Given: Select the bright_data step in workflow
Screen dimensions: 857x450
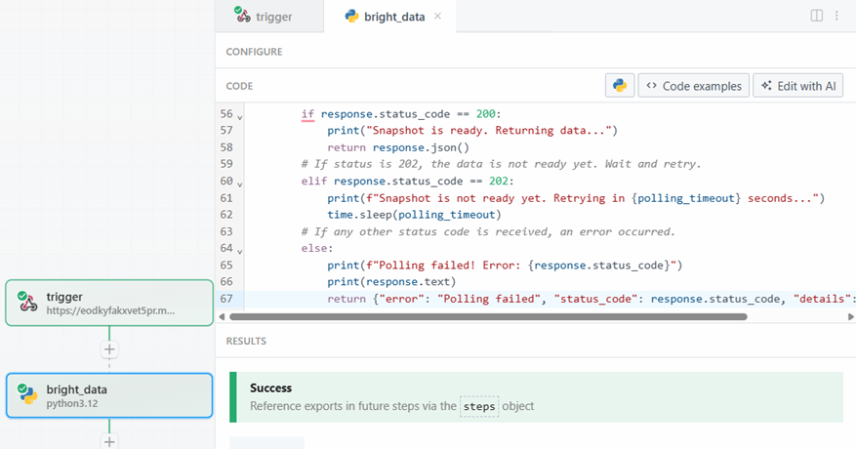Looking at the screenshot, I should pyautogui.click(x=109, y=395).
